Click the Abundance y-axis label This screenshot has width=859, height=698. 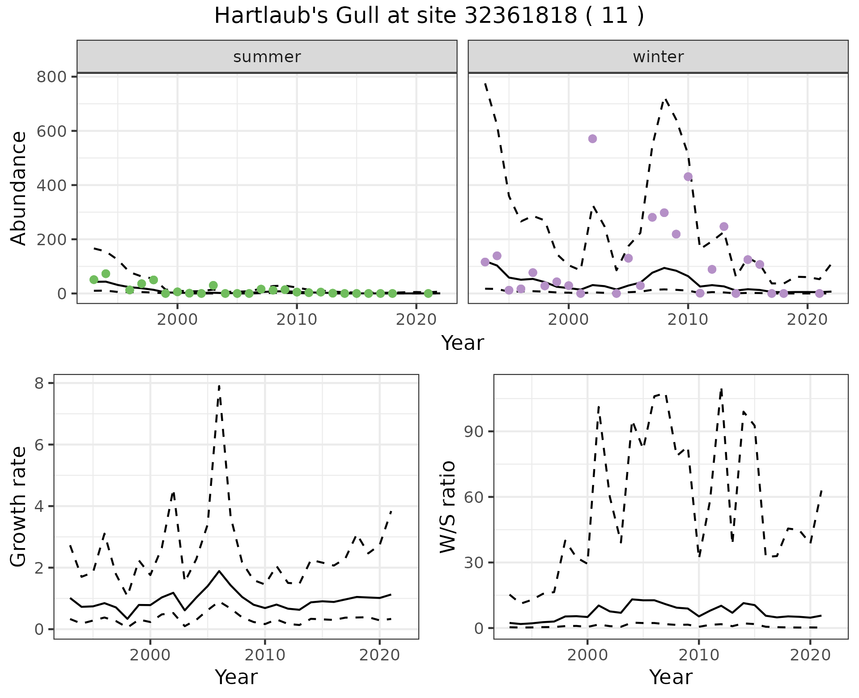19,188
